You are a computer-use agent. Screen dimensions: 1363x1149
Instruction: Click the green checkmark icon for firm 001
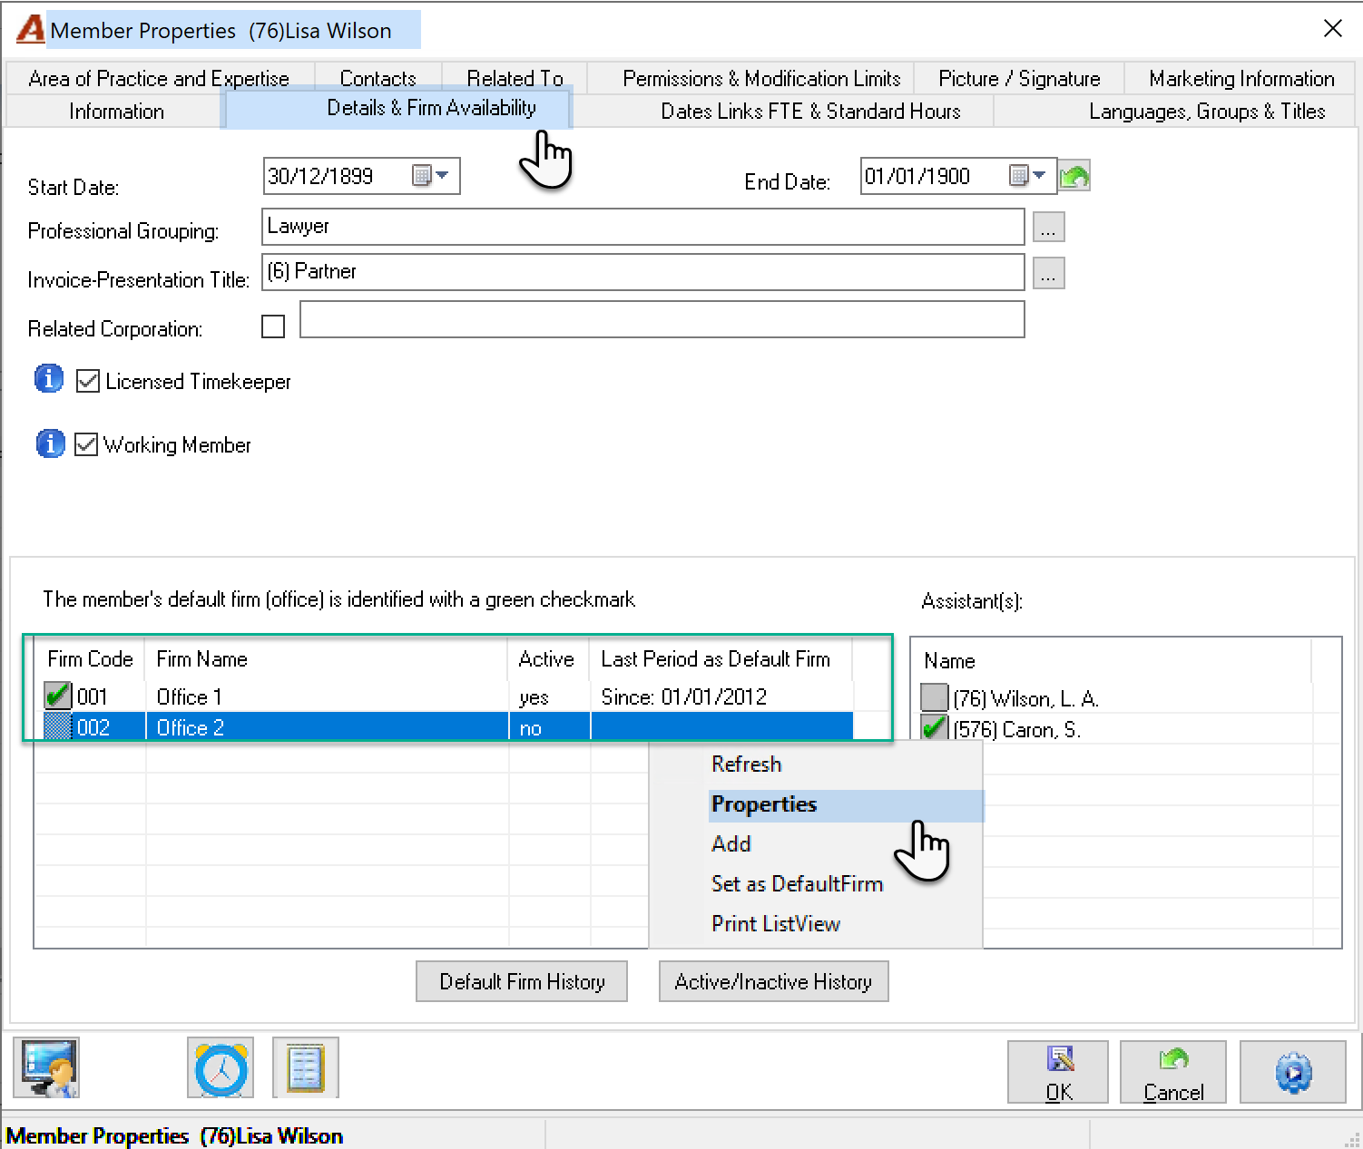58,696
